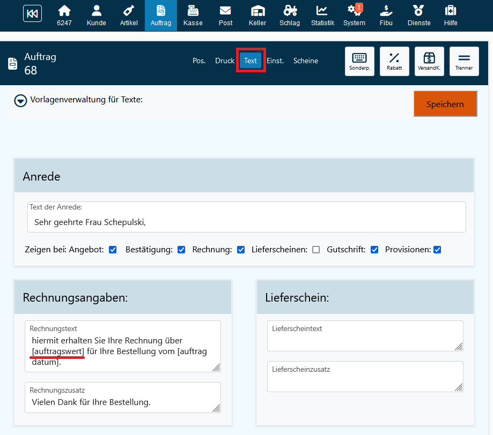
Task: Expand Vorlagenverwaltung für Texte
Action: tap(20, 100)
